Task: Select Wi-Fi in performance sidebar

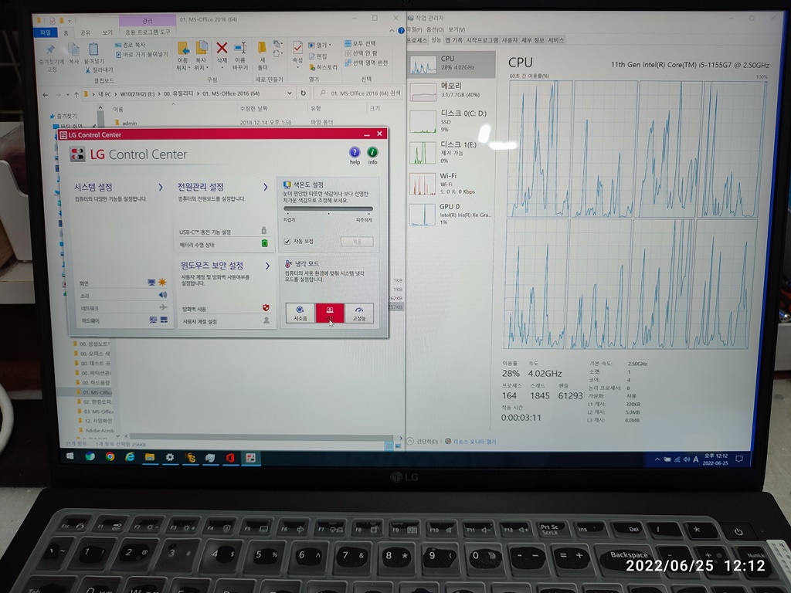Action: point(450,184)
